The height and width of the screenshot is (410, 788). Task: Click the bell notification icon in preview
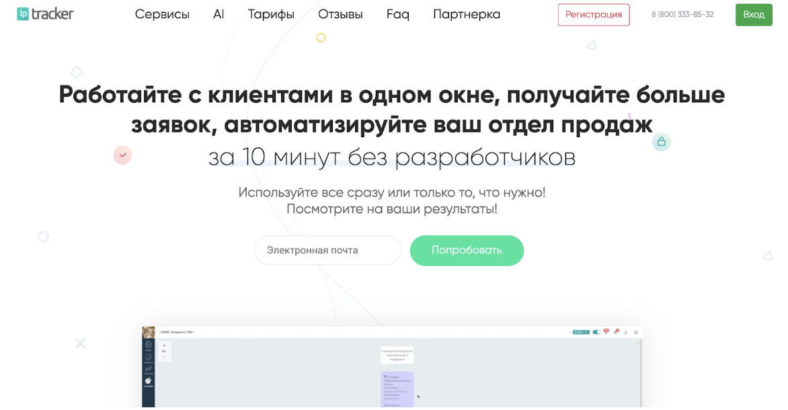point(626,332)
